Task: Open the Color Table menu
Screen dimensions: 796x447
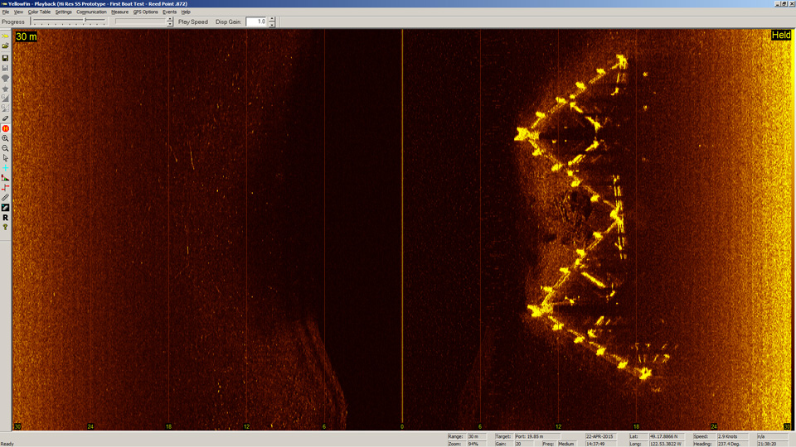Action: (39, 12)
